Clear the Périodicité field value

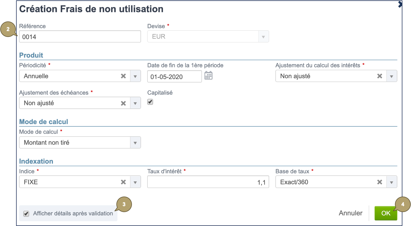(123, 76)
